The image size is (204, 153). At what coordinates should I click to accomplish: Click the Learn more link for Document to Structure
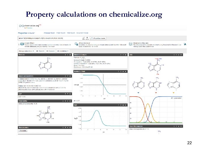150,46
